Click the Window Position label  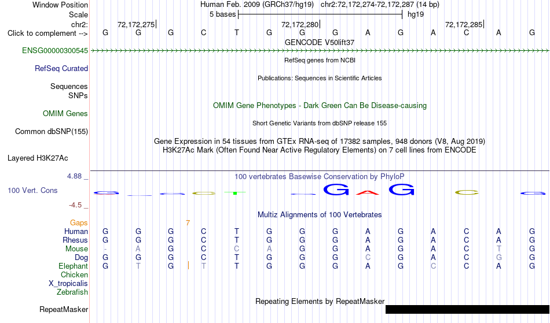point(60,5)
